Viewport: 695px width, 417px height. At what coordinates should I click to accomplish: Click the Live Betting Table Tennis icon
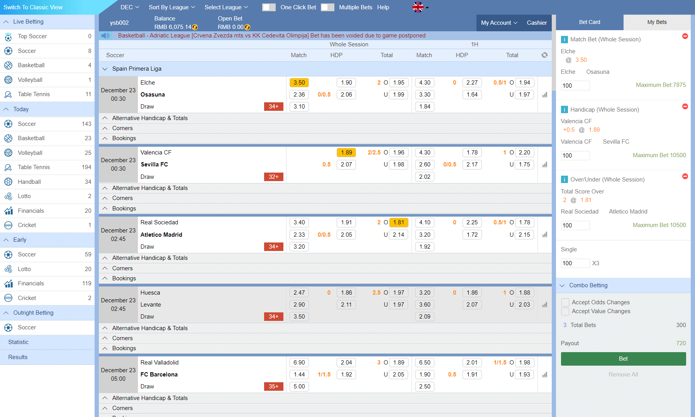(8, 94)
